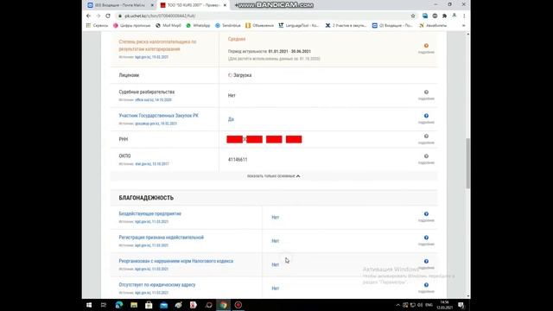Open Отсутствует по юридическому адресу link
This screenshot has height=311, width=553.
click(157, 284)
